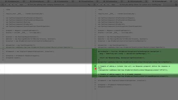Click the back arrow in right pane path bar

(95, 5)
